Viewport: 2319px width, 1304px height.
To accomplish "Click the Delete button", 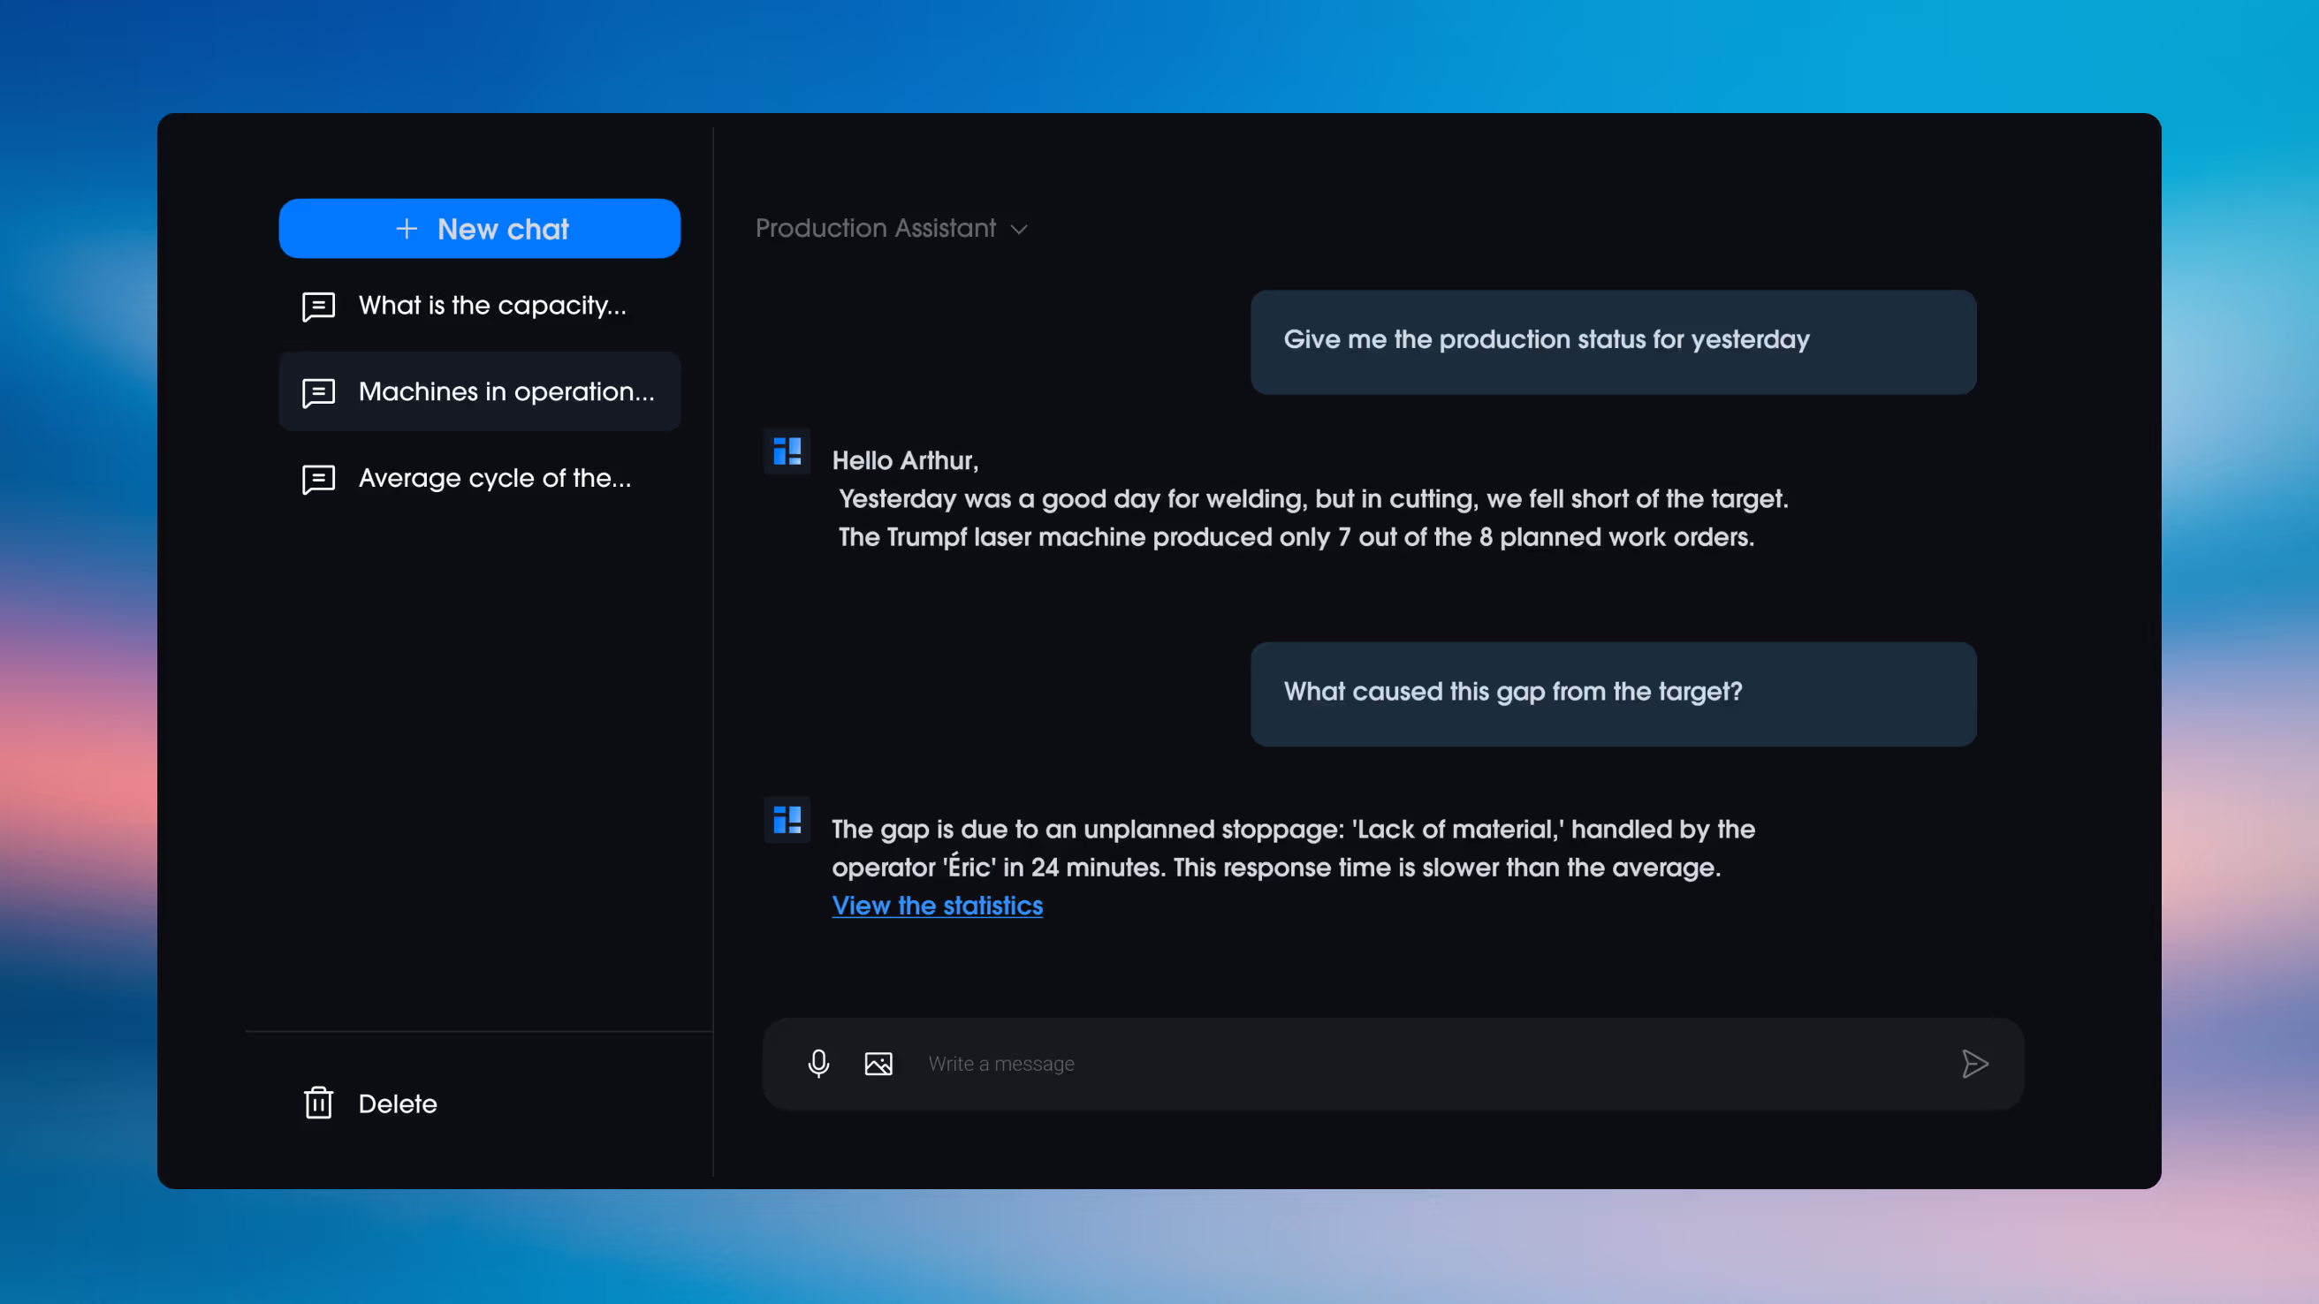I will (x=397, y=1103).
